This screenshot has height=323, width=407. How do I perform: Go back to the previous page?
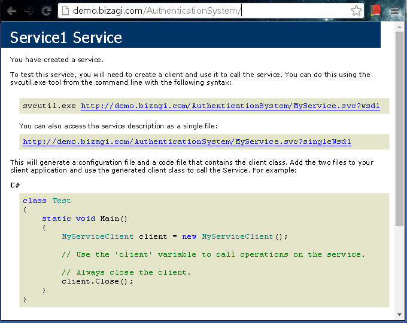point(11,11)
